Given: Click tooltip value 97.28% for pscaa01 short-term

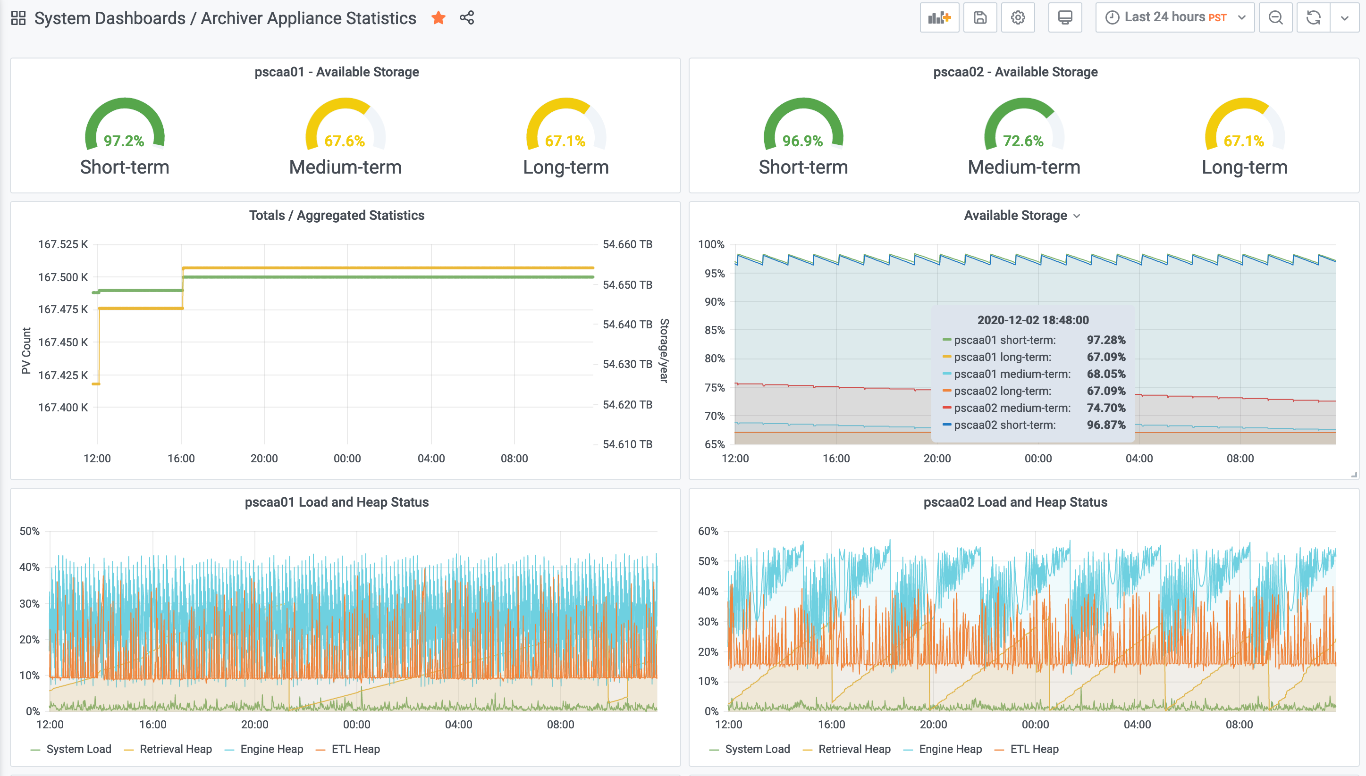Looking at the screenshot, I should coord(1106,340).
